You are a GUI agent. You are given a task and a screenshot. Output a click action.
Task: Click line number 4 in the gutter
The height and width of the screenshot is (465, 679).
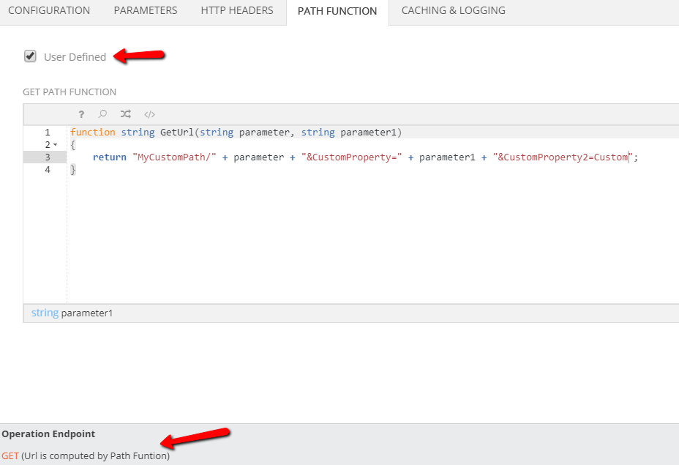pos(48,170)
